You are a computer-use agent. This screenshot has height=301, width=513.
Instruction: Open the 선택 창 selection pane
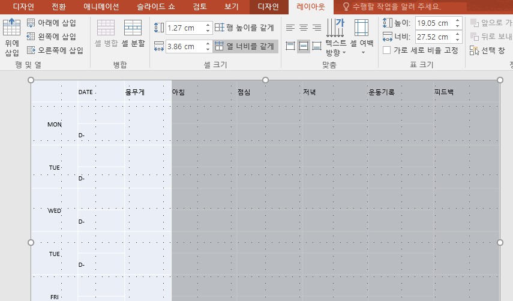(x=487, y=50)
